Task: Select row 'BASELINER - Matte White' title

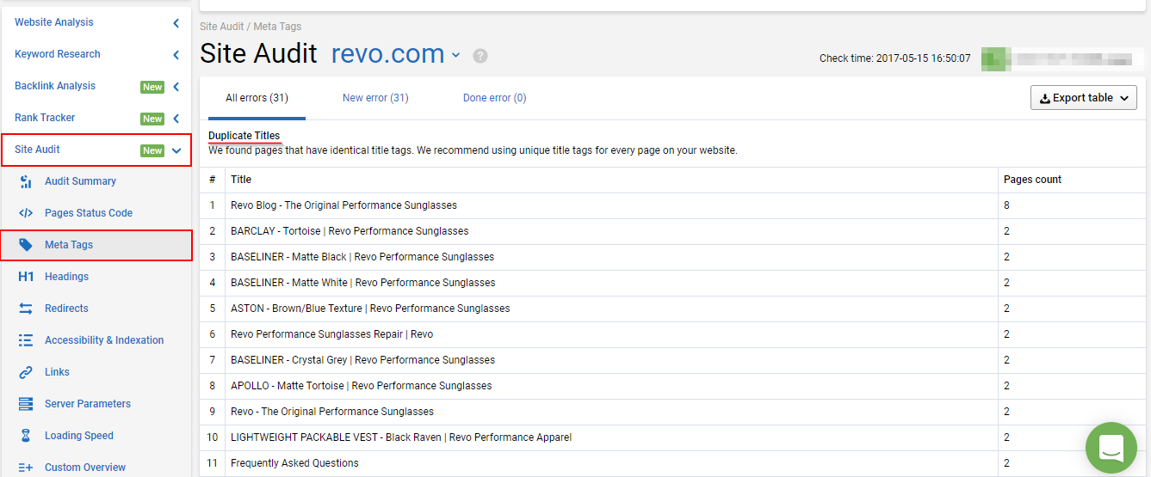Action: 363,283
